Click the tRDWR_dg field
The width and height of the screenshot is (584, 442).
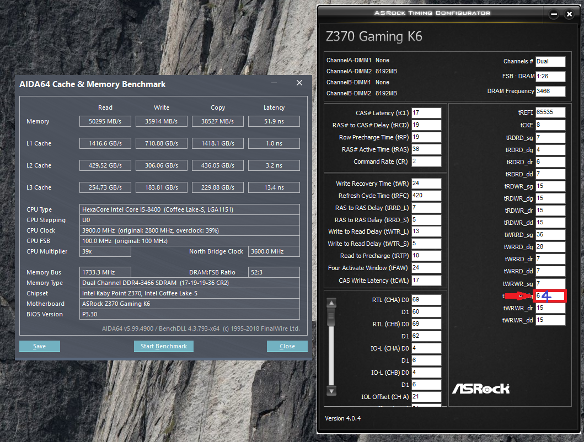550,198
